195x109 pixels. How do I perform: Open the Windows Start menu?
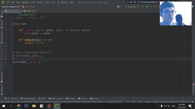coord(3,106)
